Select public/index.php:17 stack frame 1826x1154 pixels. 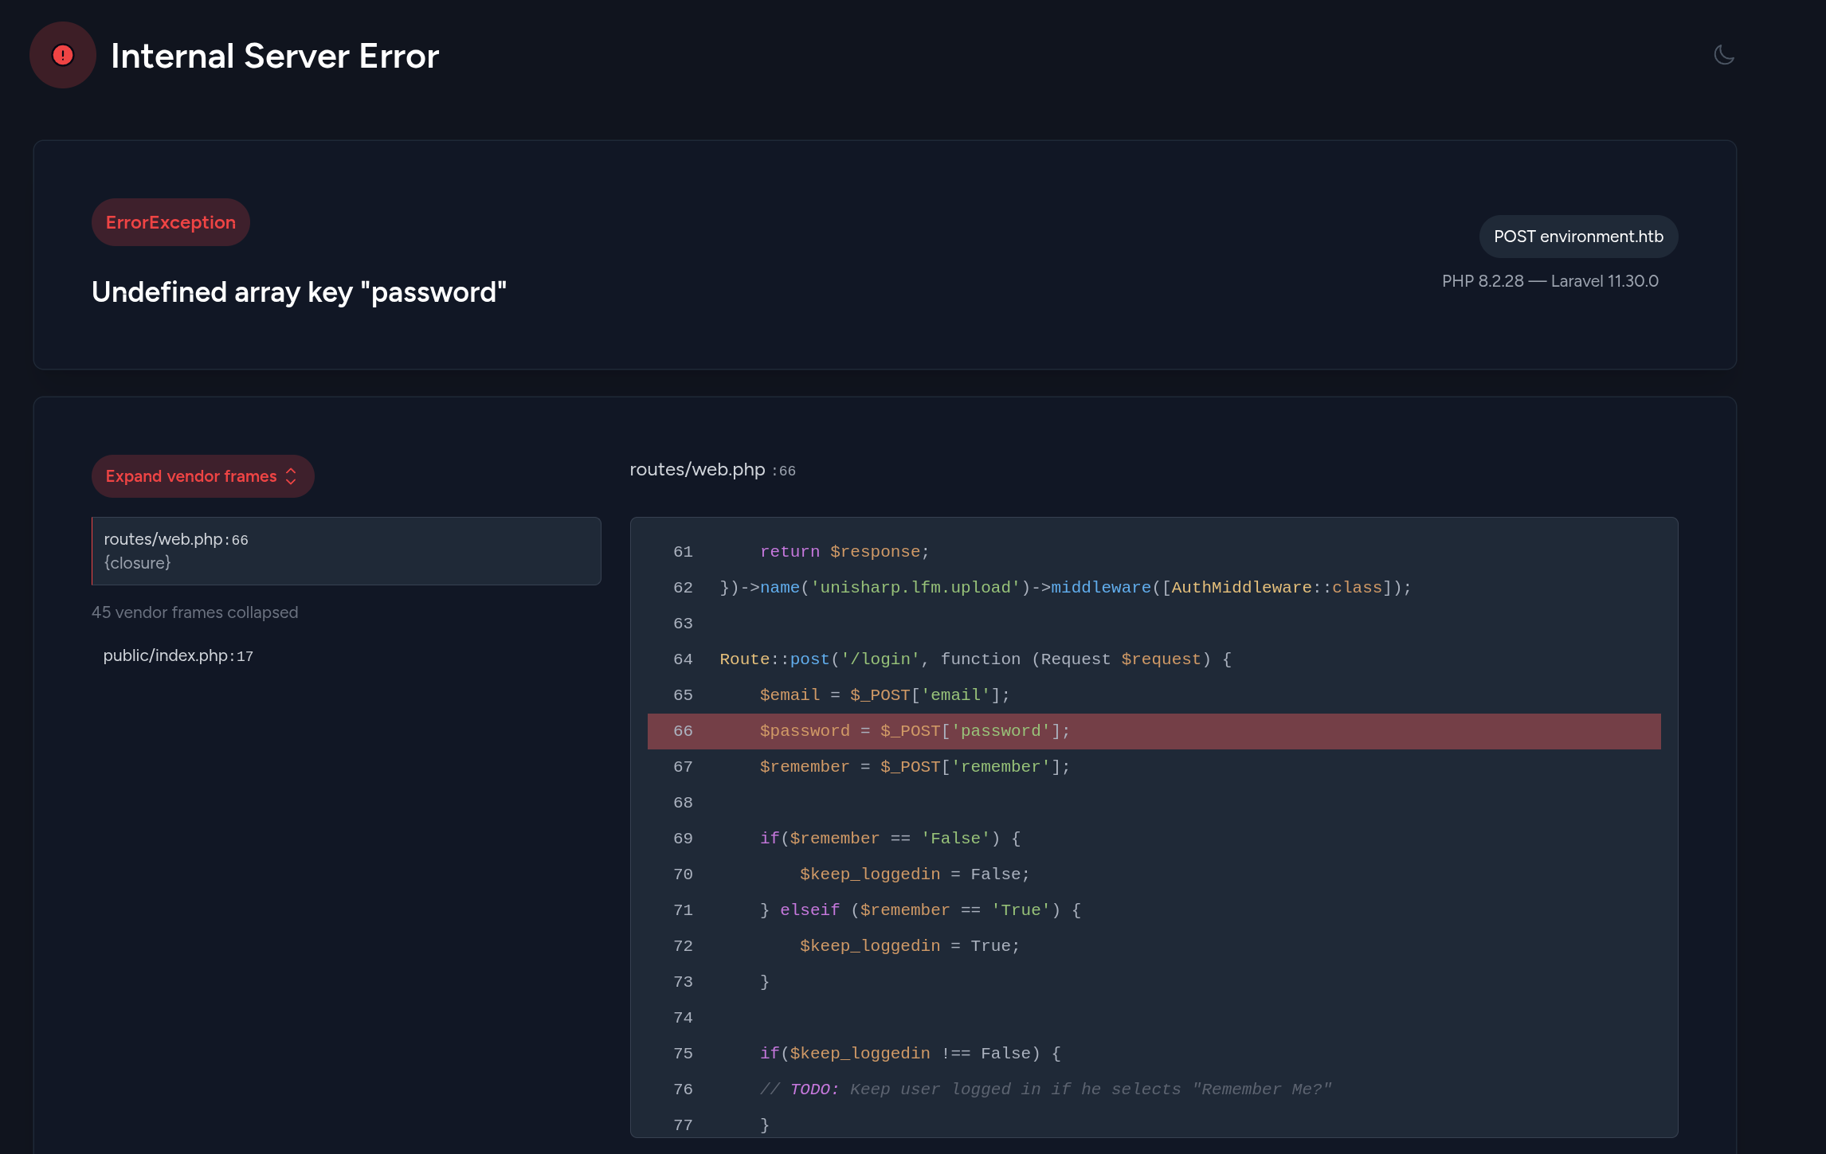tap(178, 655)
